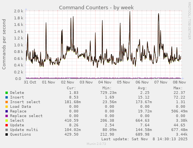Click the blue Insert legend swatch
Image resolution: width=193 pixels, height=148 pixels.
click(7, 97)
